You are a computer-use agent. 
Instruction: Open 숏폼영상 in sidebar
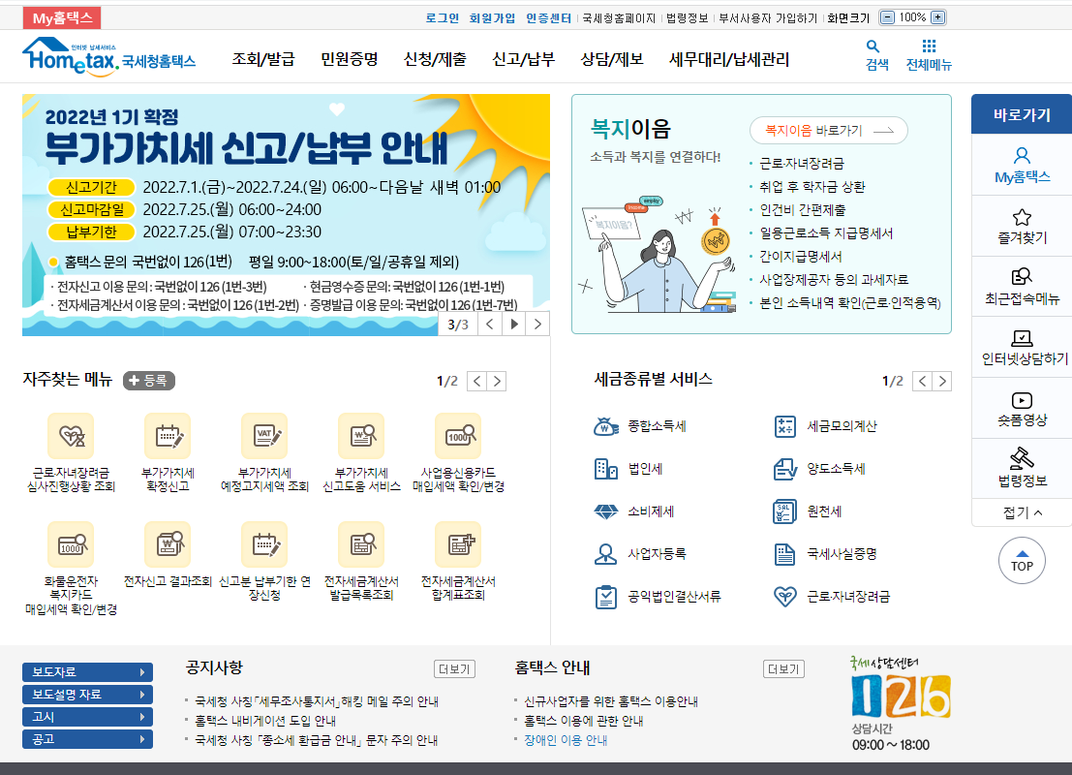click(x=1022, y=409)
